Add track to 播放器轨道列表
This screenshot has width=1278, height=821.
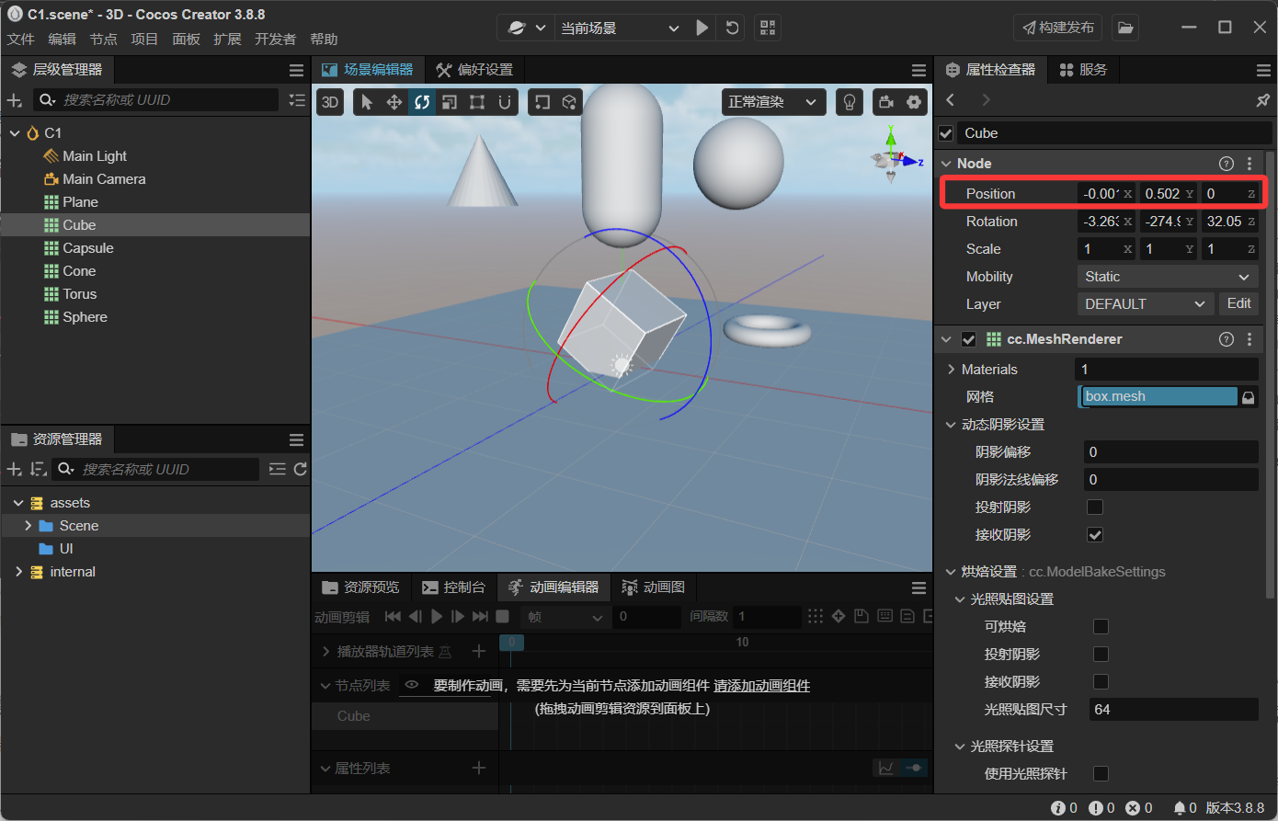click(479, 651)
